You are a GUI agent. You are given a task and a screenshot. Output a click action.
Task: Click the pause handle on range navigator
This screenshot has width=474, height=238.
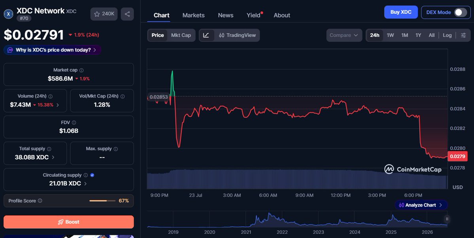click(447, 219)
